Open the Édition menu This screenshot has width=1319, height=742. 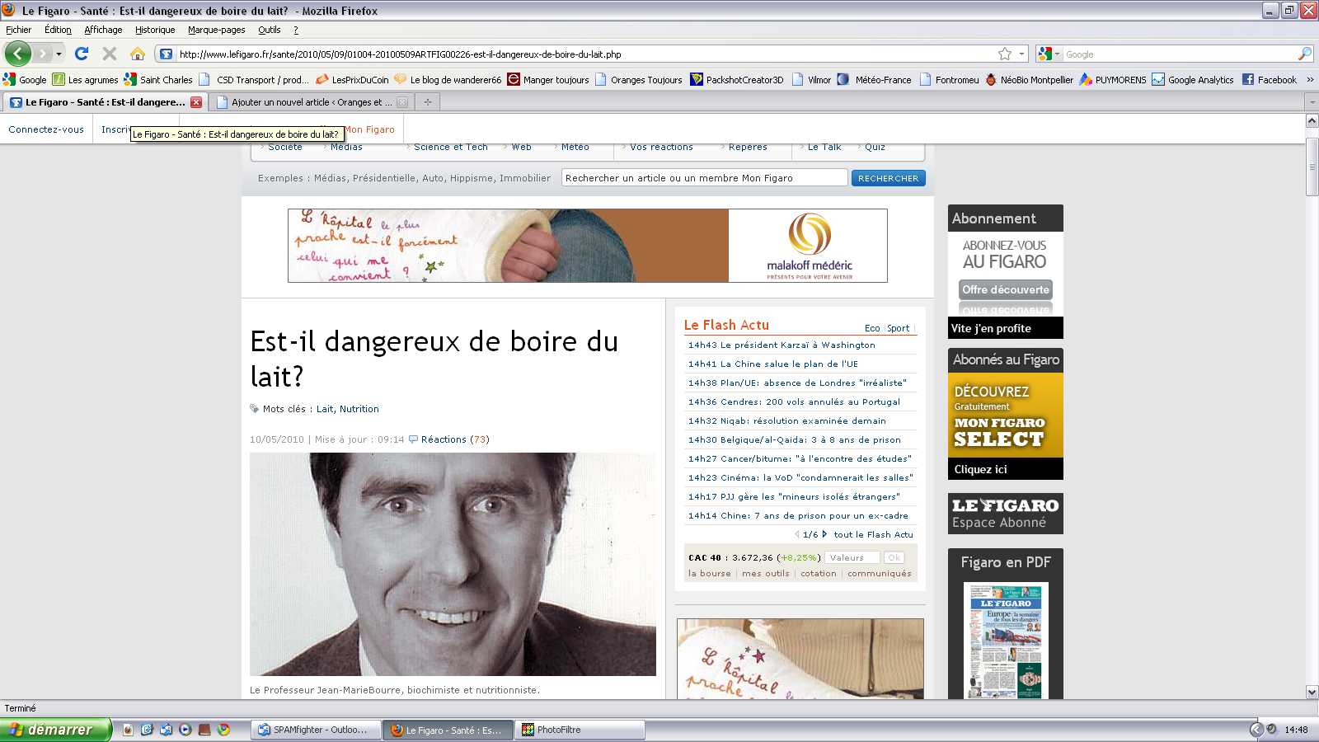(58, 30)
